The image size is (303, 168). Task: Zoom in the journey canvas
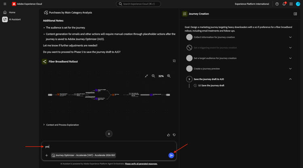click(x=169, y=76)
